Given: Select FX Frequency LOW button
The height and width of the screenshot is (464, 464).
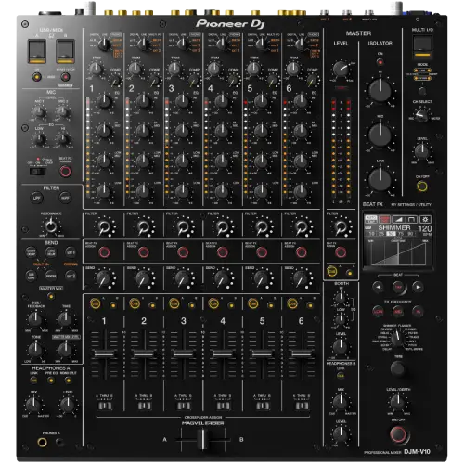Looking at the screenshot, I should tap(378, 312).
